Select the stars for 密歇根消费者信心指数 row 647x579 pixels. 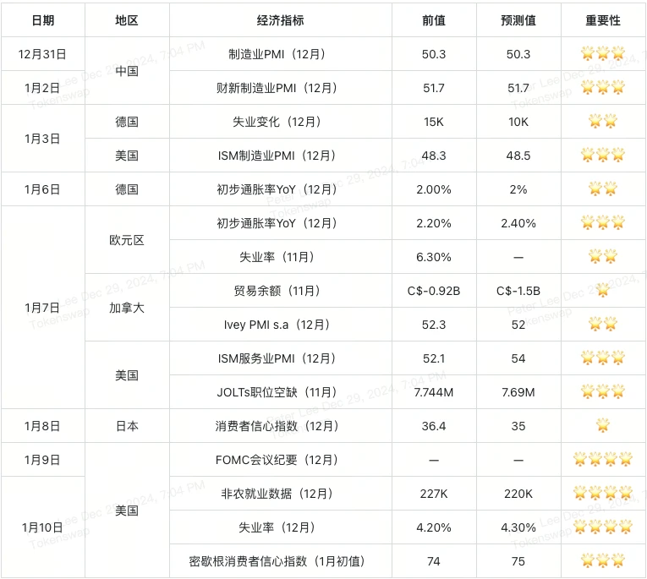(x=602, y=561)
